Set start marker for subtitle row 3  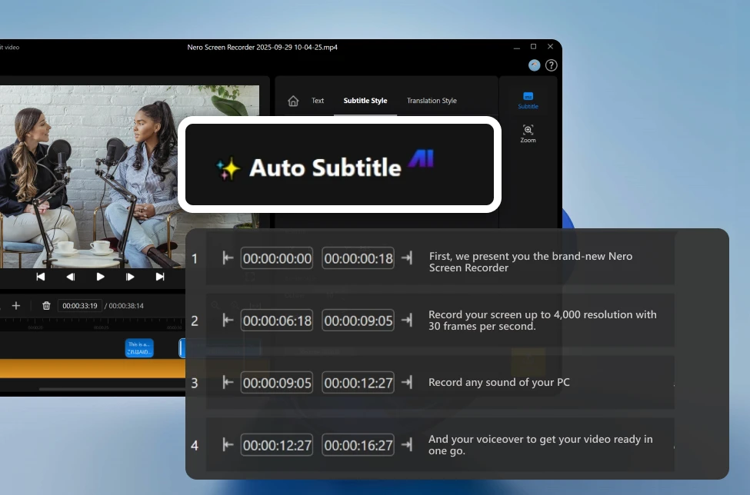[x=228, y=382]
